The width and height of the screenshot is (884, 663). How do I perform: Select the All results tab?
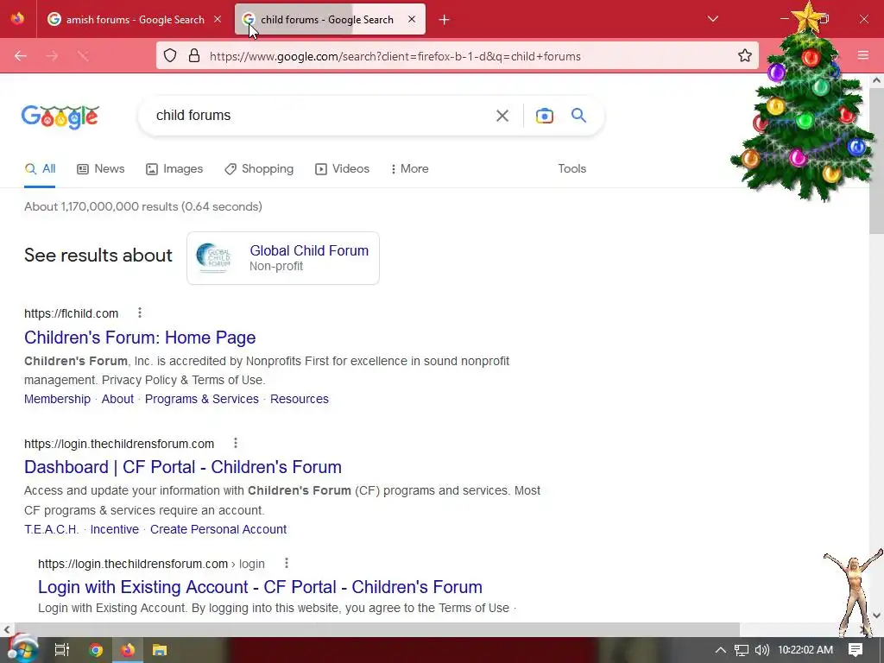tap(40, 168)
